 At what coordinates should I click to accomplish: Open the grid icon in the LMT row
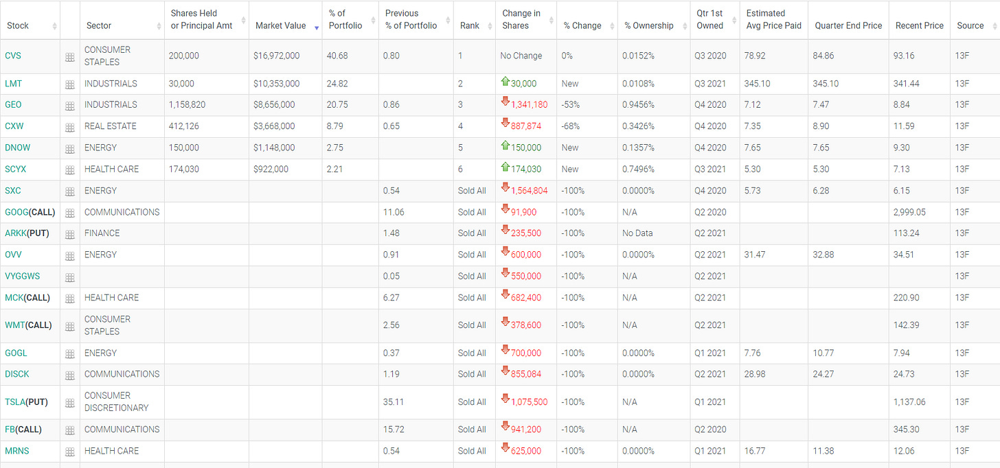(x=70, y=85)
